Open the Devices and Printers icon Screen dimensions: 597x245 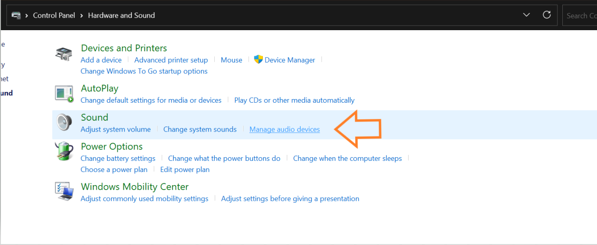coord(63,54)
